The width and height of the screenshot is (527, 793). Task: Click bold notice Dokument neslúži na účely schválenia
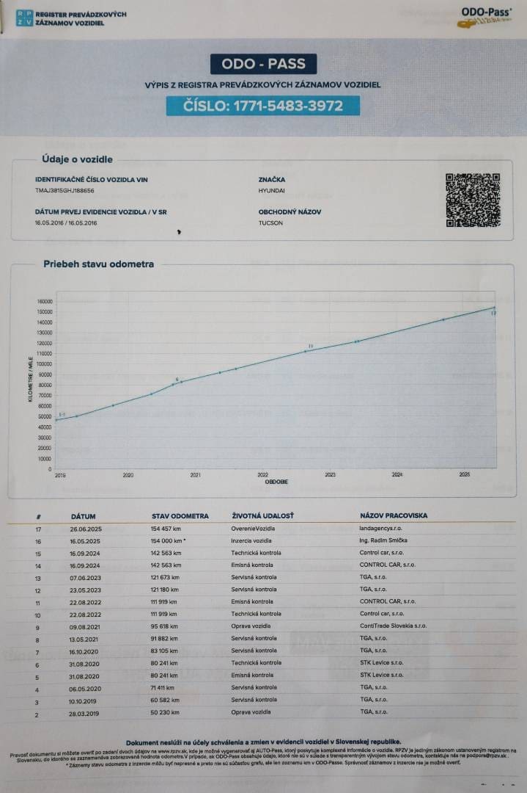click(263, 742)
